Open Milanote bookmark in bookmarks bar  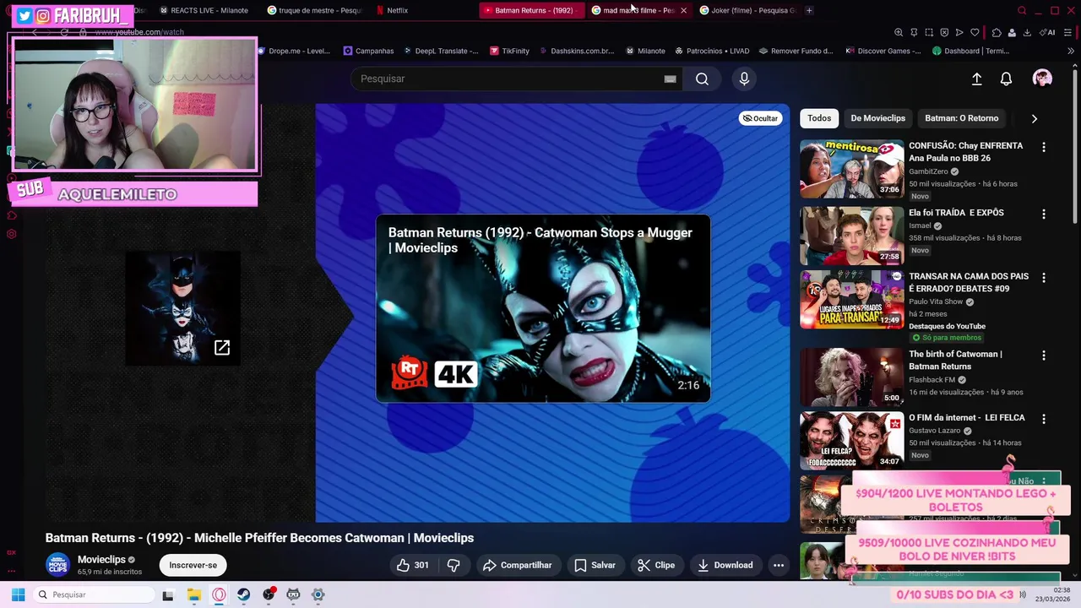coord(645,51)
